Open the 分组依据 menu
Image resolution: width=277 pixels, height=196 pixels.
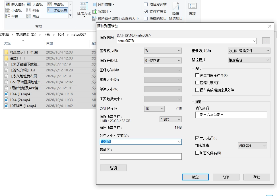tap(104, 5)
